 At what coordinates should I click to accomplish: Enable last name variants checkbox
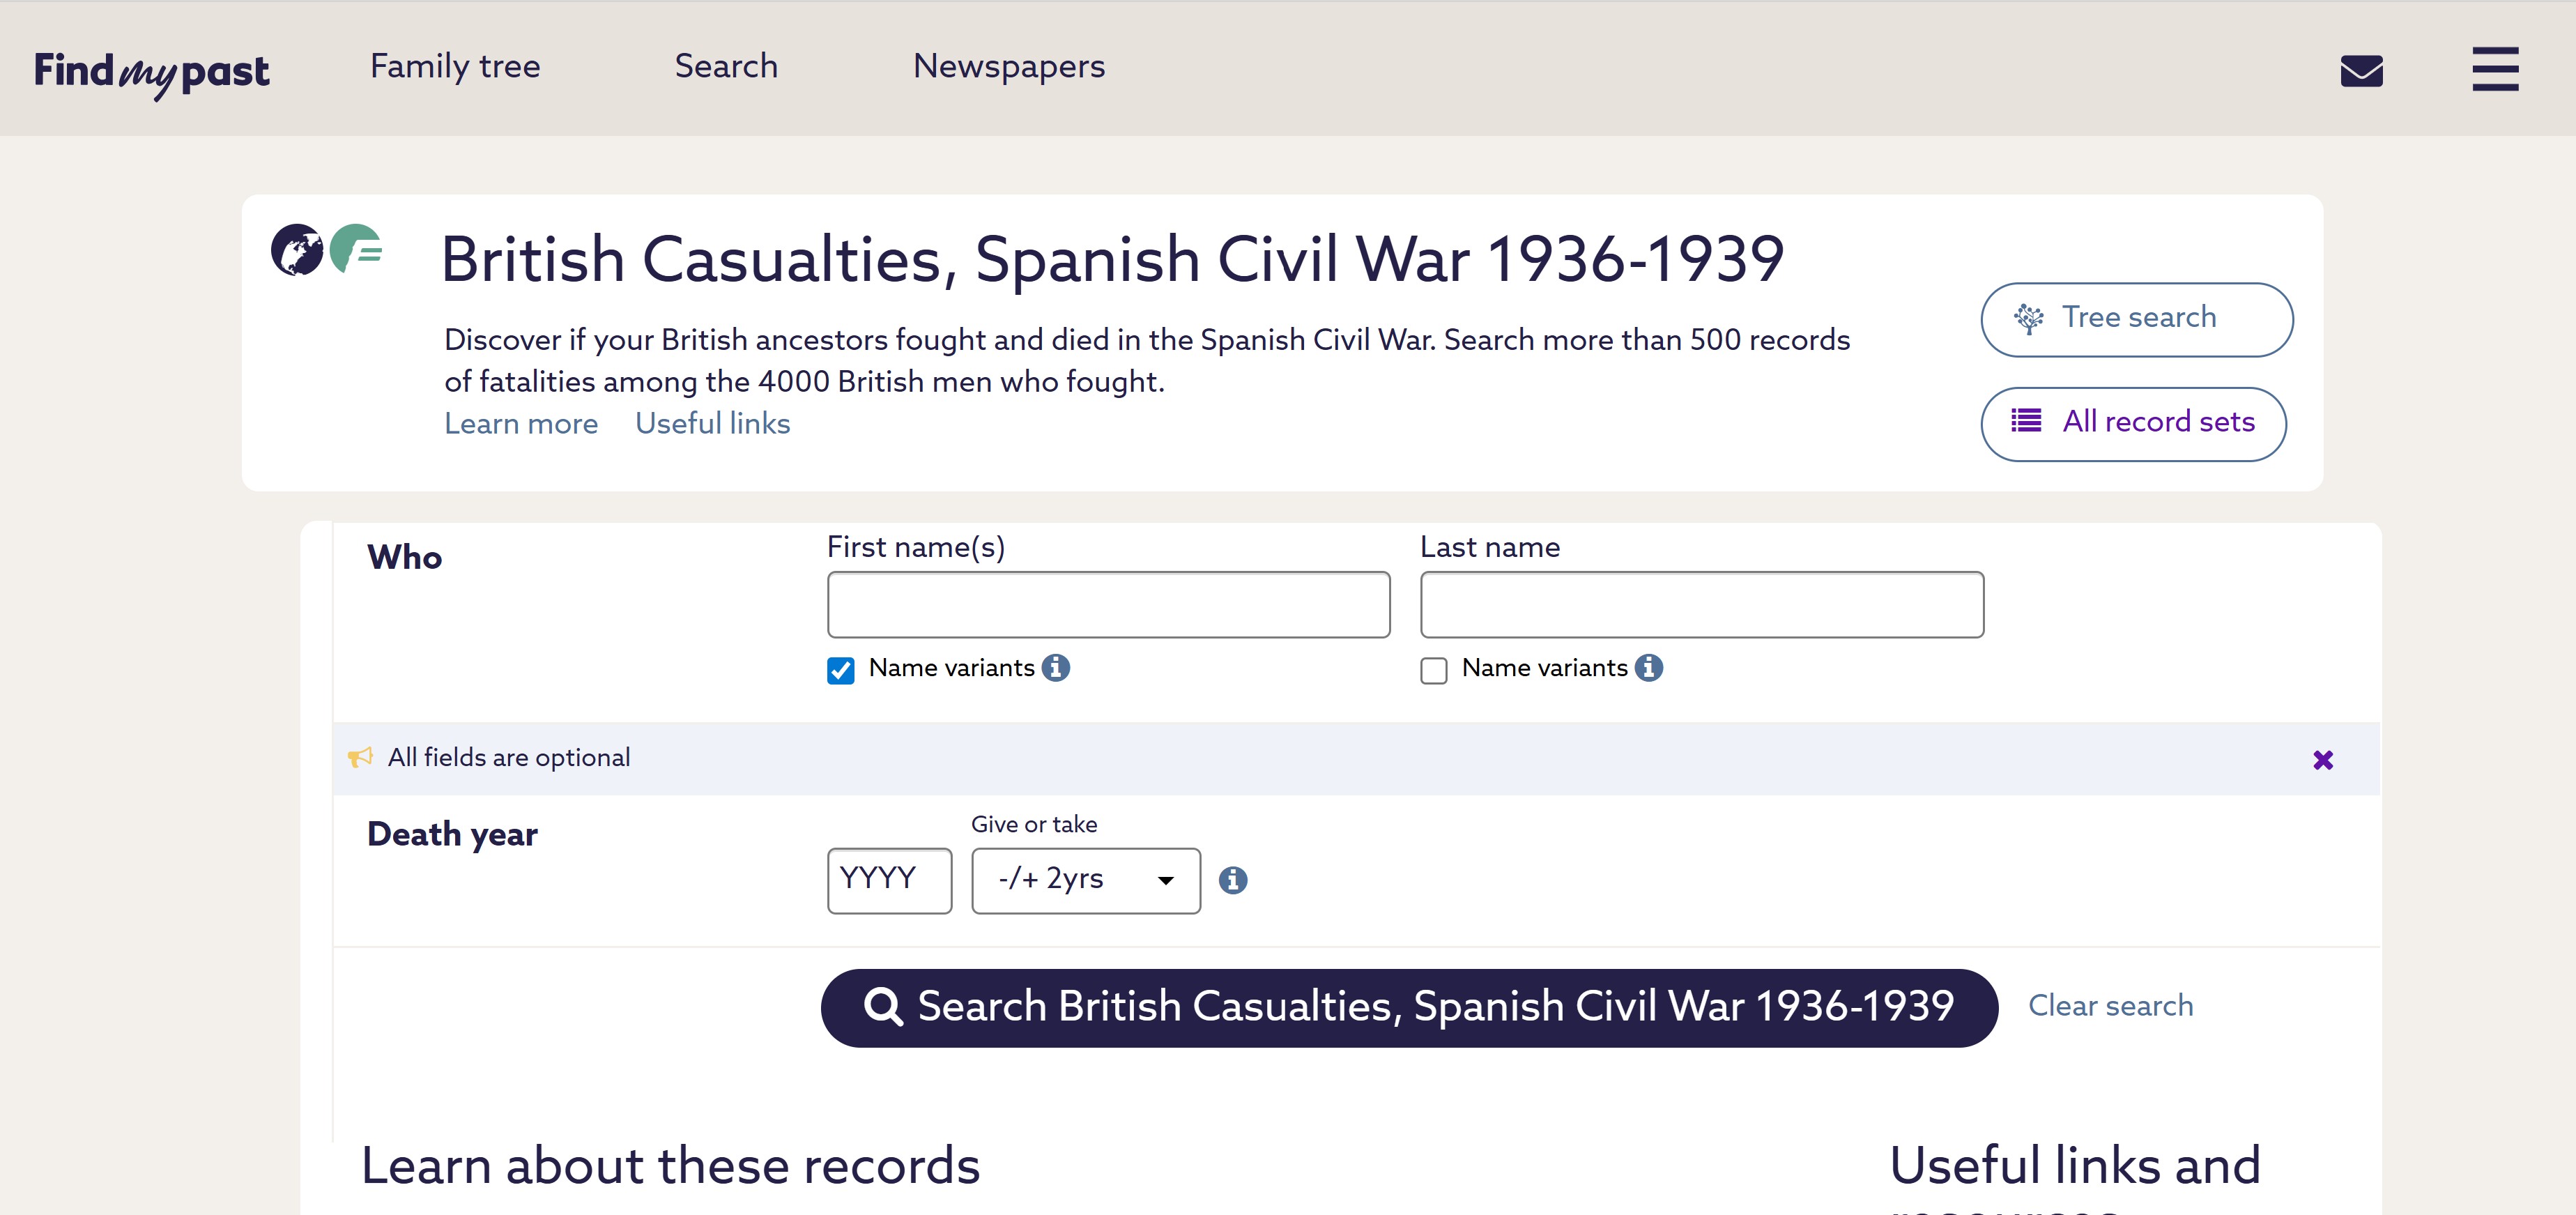(1433, 670)
